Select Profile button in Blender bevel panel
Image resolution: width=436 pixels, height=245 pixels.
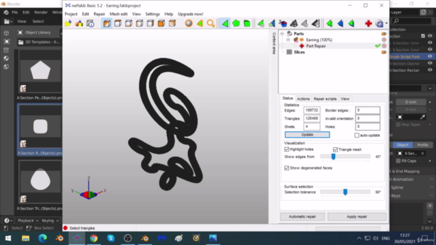click(x=422, y=145)
